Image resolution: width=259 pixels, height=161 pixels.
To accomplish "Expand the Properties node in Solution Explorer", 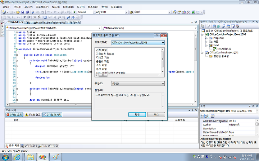I will [206, 38].
